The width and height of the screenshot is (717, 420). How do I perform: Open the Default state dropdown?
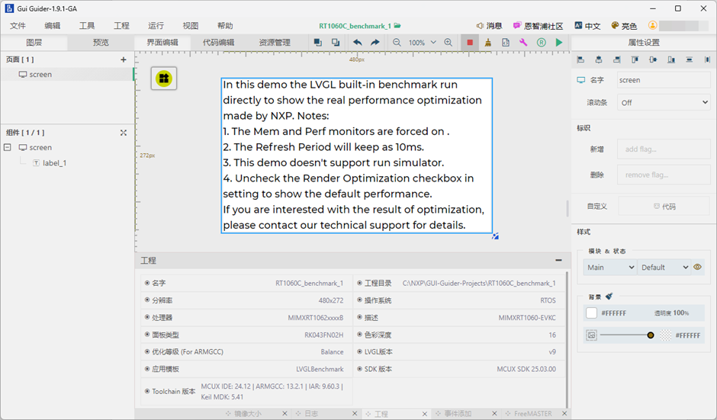[x=664, y=268]
